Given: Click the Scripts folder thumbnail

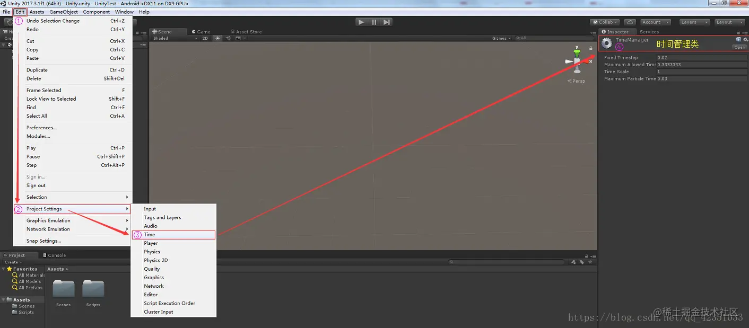Looking at the screenshot, I should tap(93, 289).
